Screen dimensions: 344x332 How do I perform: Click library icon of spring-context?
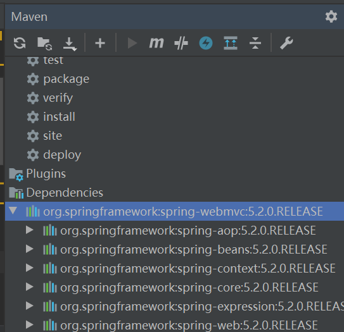[x=50, y=268]
